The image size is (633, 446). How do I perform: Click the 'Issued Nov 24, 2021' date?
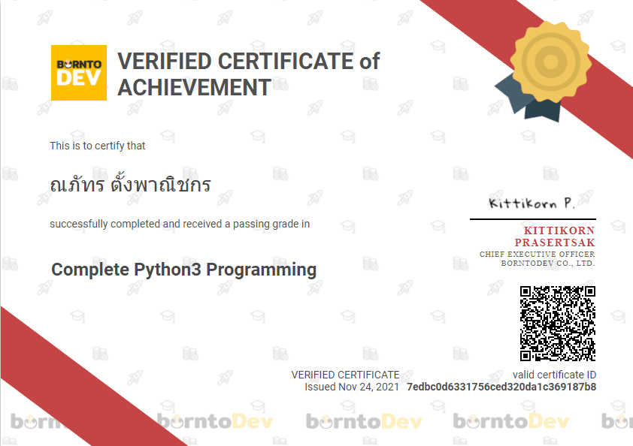[352, 387]
